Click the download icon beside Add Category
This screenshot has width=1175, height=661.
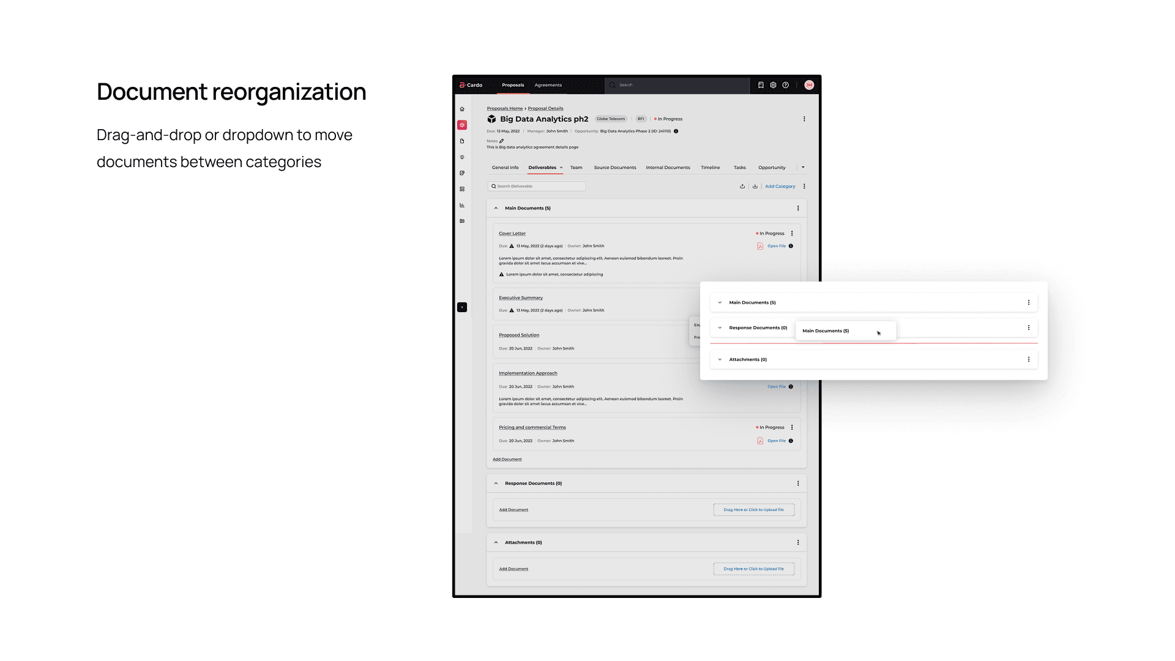755,187
